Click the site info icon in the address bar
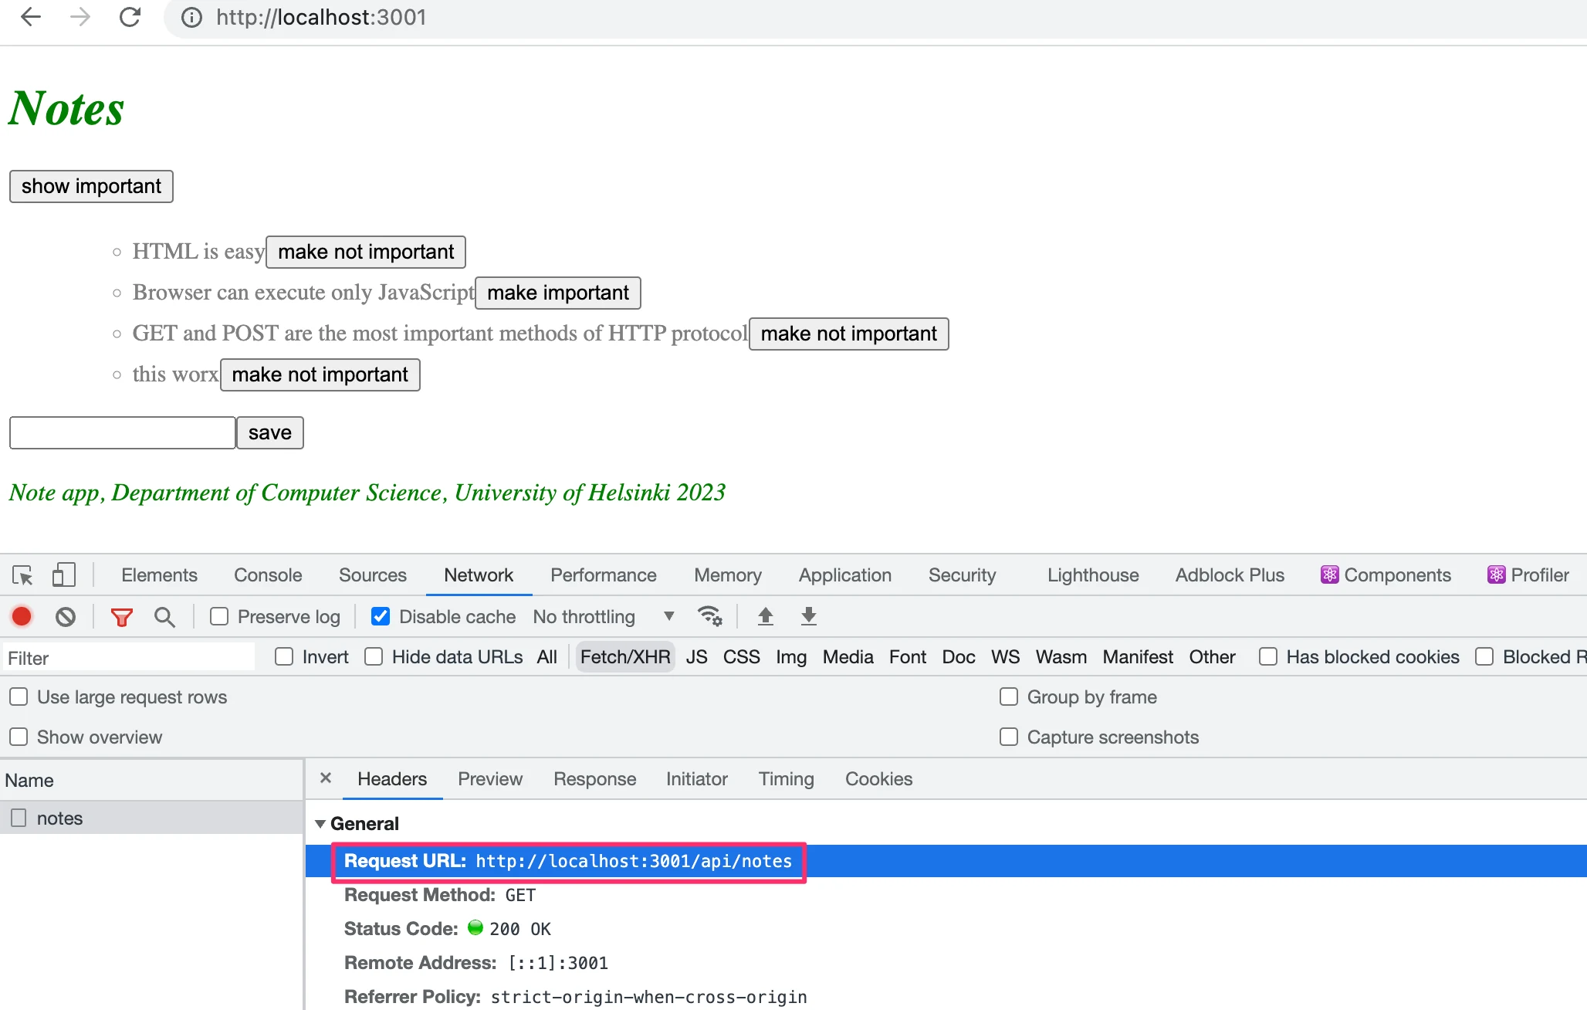 191,18
